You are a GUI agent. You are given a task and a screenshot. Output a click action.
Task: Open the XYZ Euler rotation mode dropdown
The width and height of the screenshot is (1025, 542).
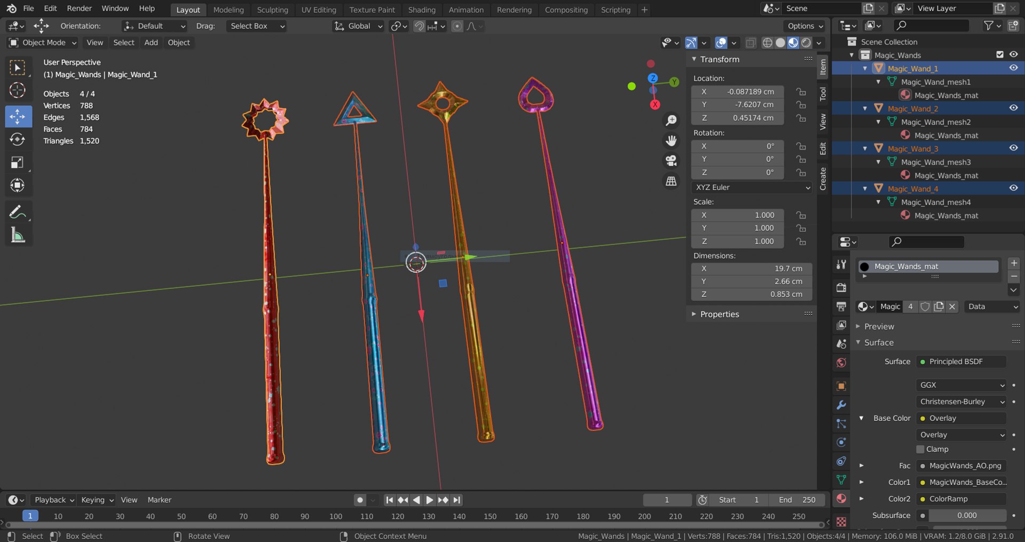(752, 187)
